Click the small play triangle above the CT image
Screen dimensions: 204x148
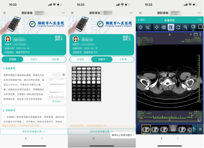191,35
